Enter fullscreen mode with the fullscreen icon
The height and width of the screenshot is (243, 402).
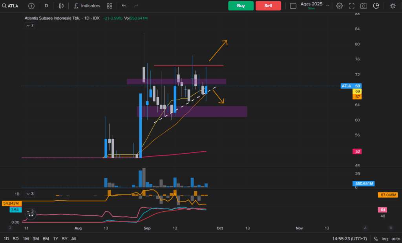coord(351,6)
